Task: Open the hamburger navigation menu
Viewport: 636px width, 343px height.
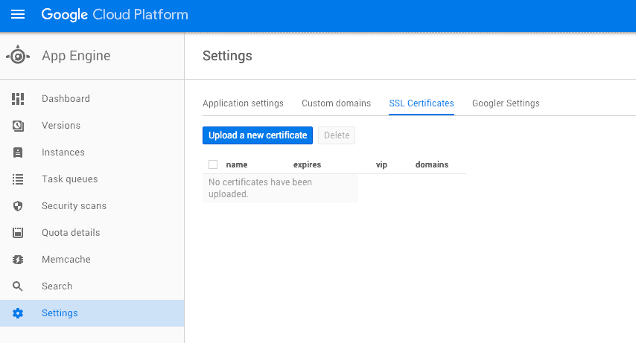Action: (18, 15)
